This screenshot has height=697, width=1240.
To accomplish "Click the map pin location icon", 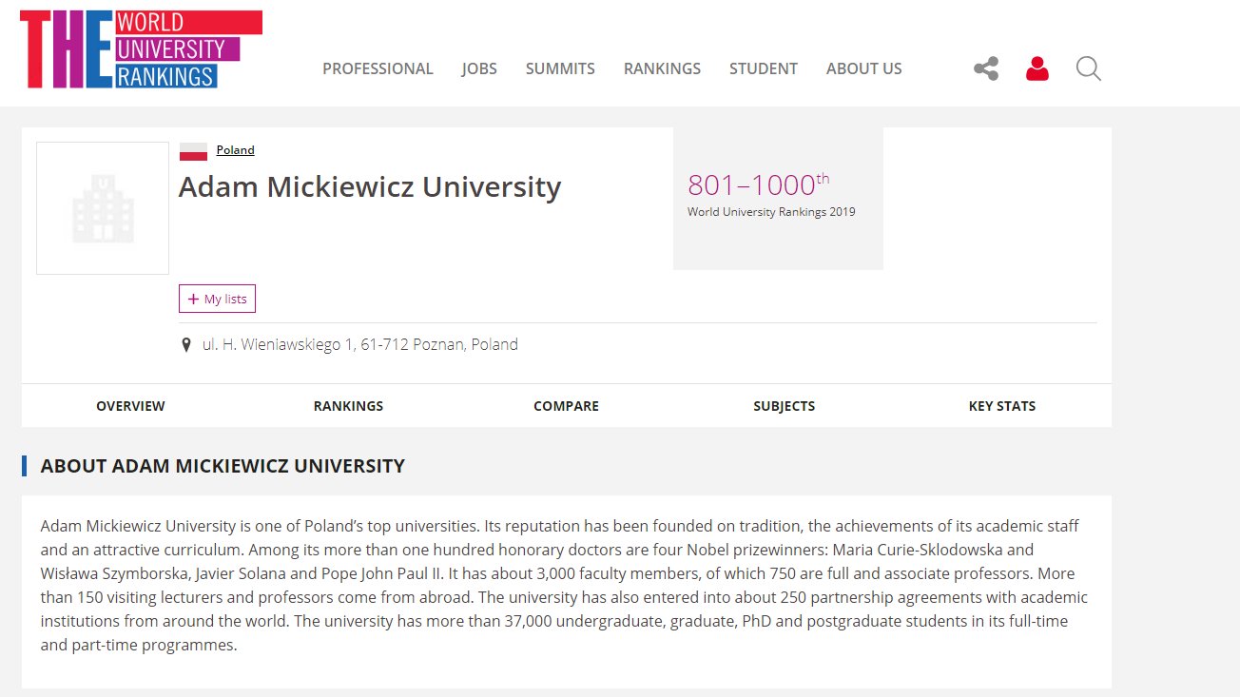I will [x=186, y=345].
